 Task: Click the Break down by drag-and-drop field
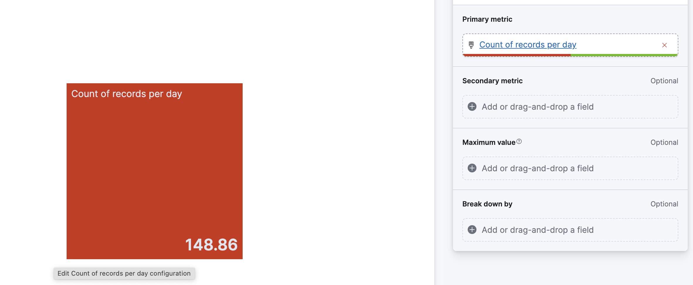pyautogui.click(x=570, y=230)
